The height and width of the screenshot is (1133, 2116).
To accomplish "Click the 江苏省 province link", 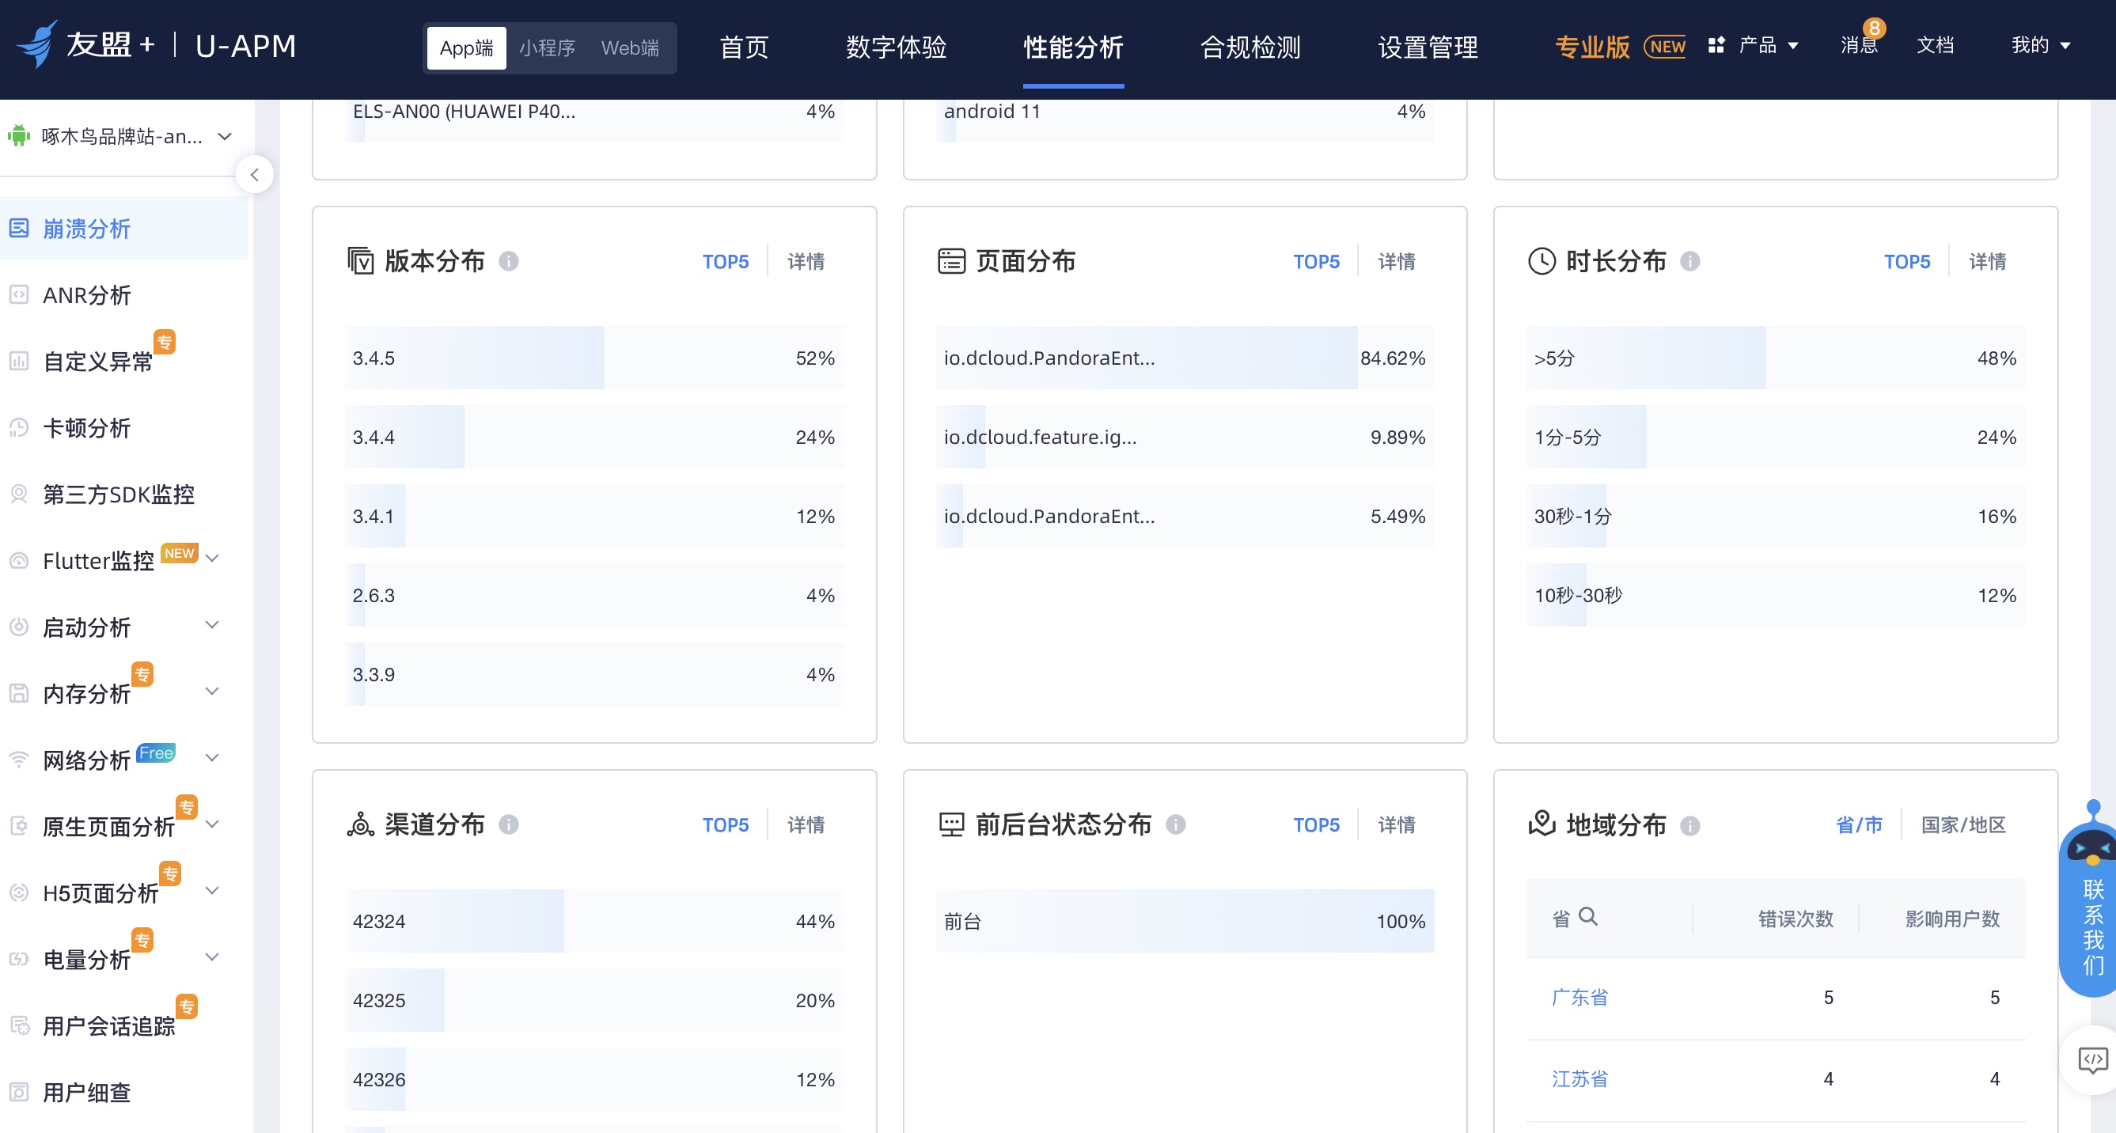I will tap(1579, 1079).
